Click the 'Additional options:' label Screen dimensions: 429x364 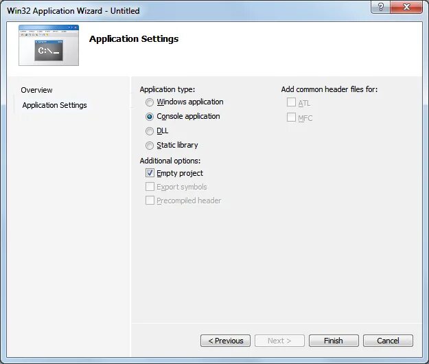(170, 161)
